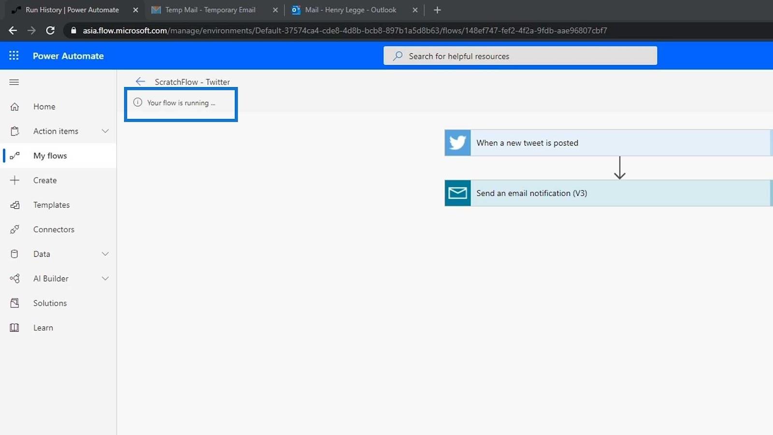773x435 pixels.
Task: Click the browser forward button
Action: pyautogui.click(x=31, y=30)
